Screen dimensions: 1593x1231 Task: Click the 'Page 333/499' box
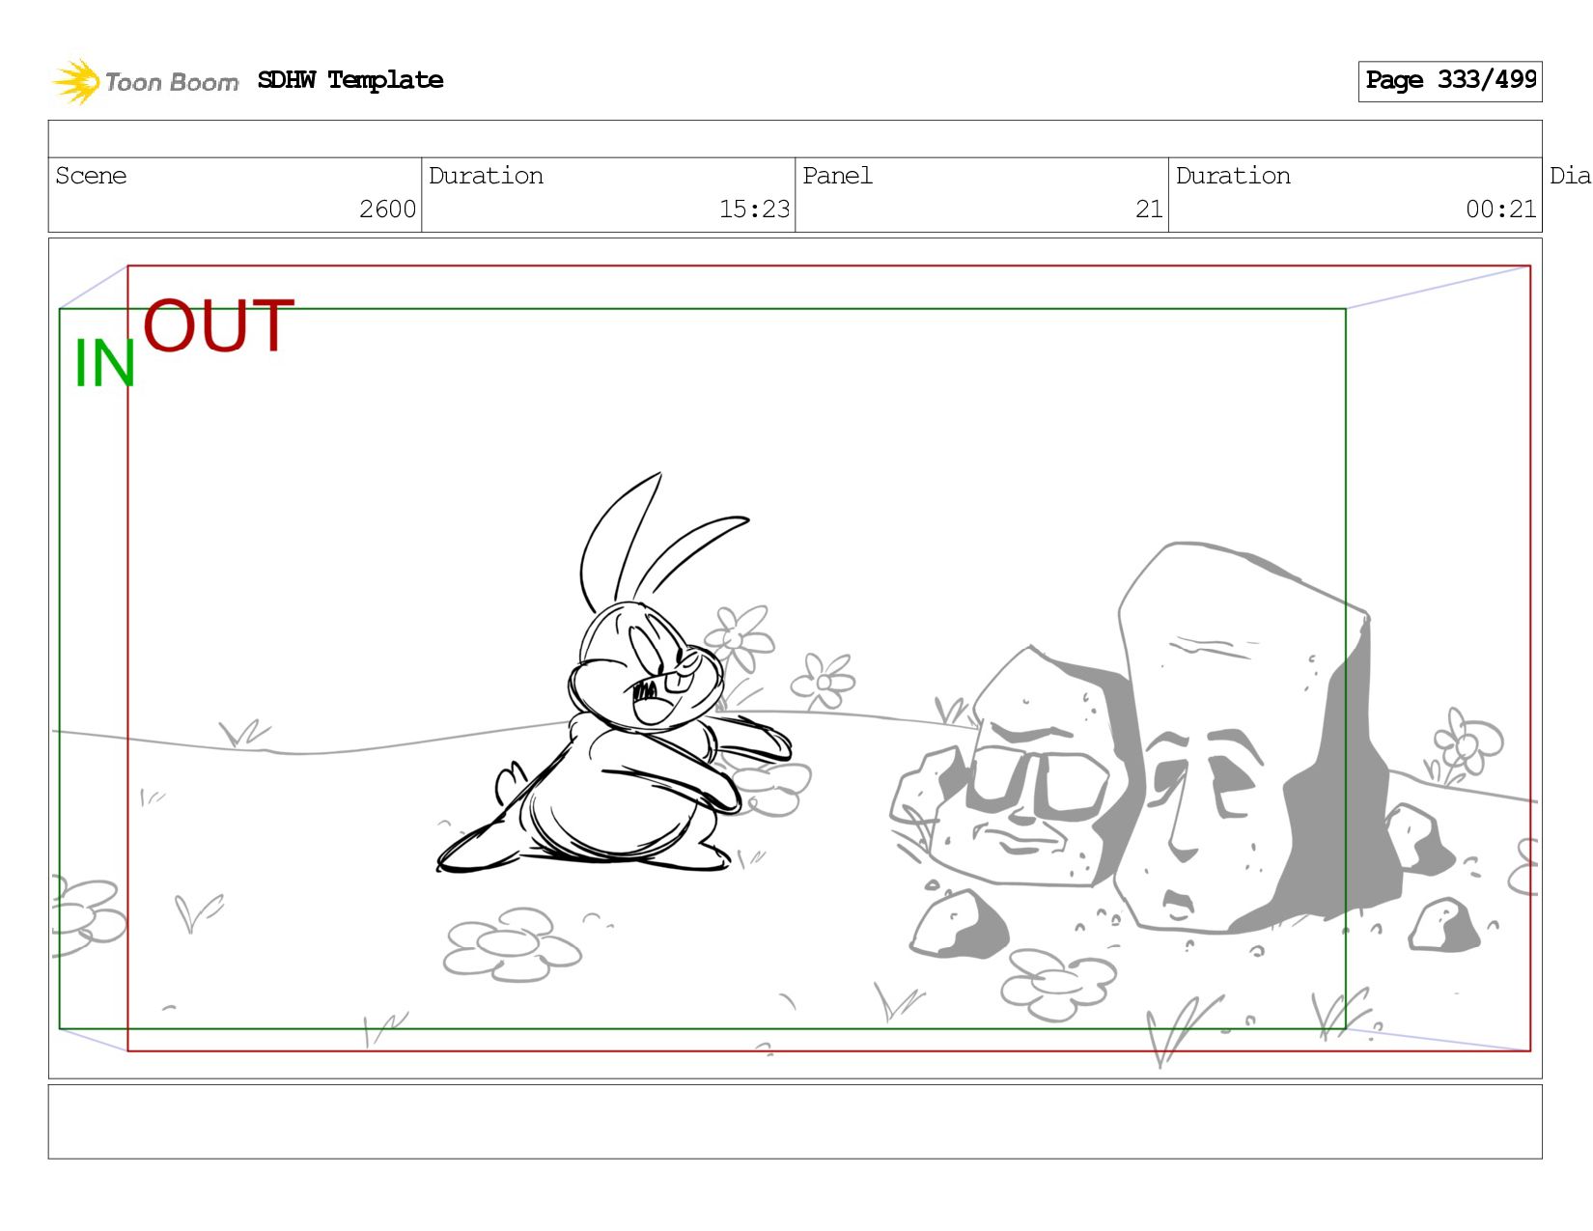click(1450, 80)
